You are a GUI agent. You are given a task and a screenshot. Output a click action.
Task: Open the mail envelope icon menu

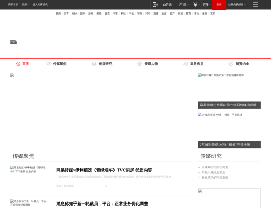(x=205, y=5)
